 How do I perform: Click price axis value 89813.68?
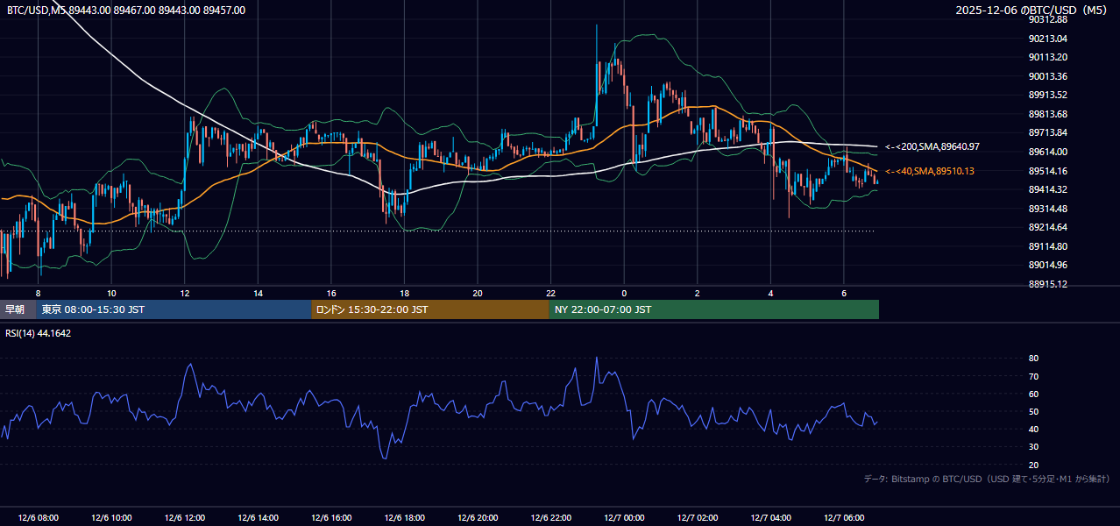(1048, 114)
